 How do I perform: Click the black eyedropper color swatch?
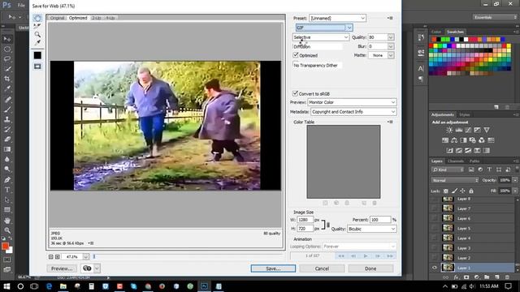(x=37, y=55)
